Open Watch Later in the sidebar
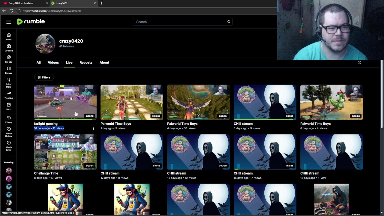The width and height of the screenshot is (384, 216). coord(9,146)
